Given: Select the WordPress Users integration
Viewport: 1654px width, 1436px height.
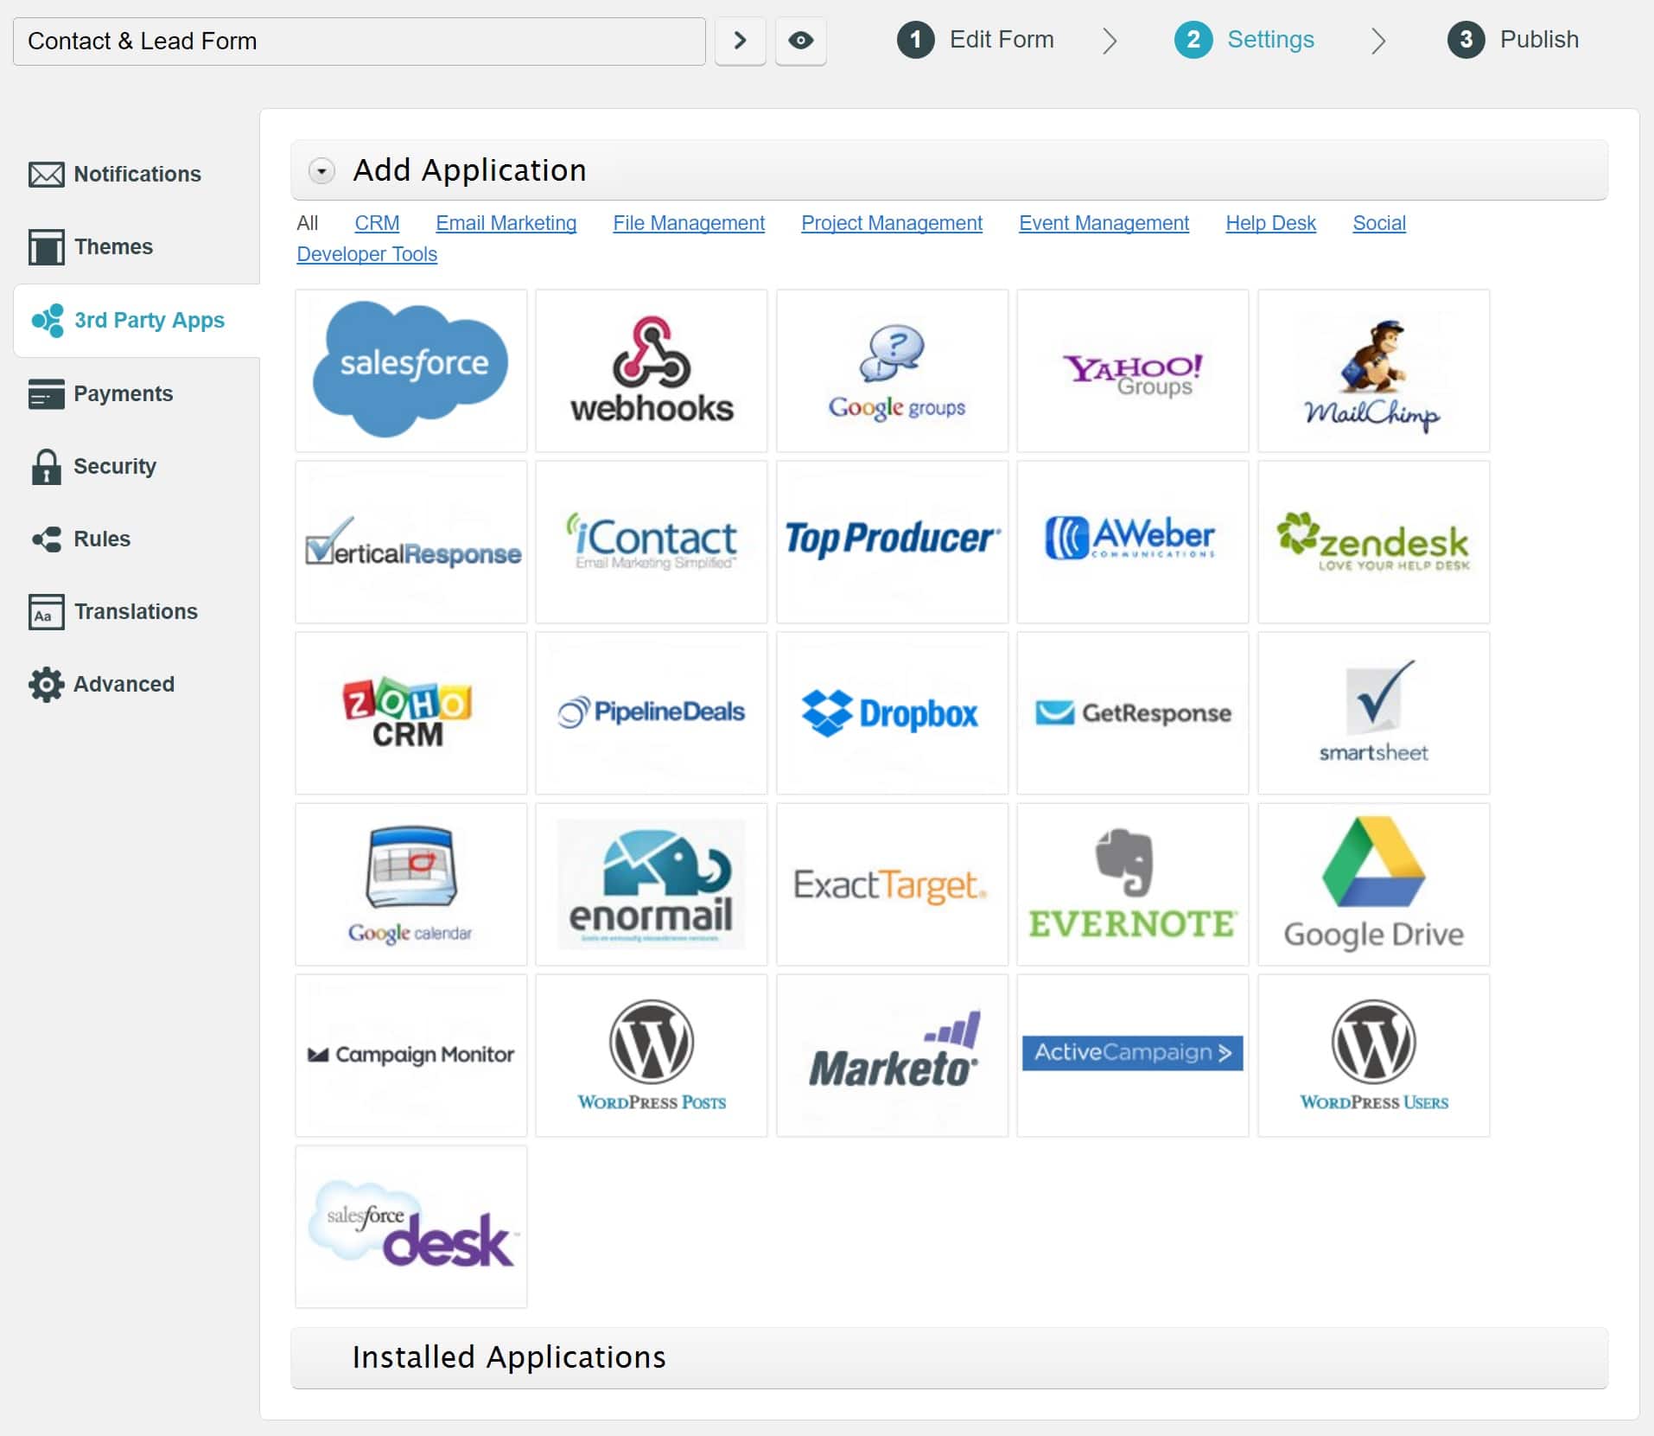Looking at the screenshot, I should pos(1373,1055).
